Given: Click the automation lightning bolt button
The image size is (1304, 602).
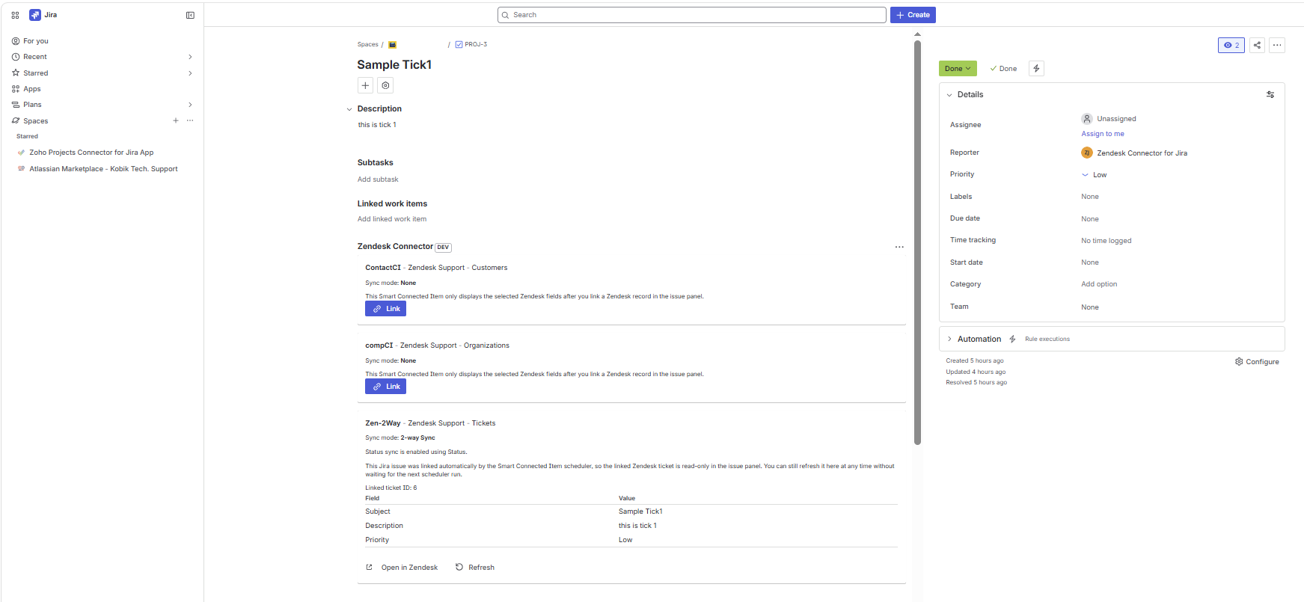Looking at the screenshot, I should tap(1036, 69).
